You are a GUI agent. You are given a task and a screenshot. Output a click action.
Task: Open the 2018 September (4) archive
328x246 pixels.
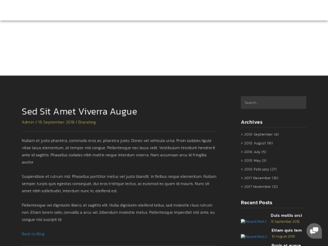coord(261,134)
